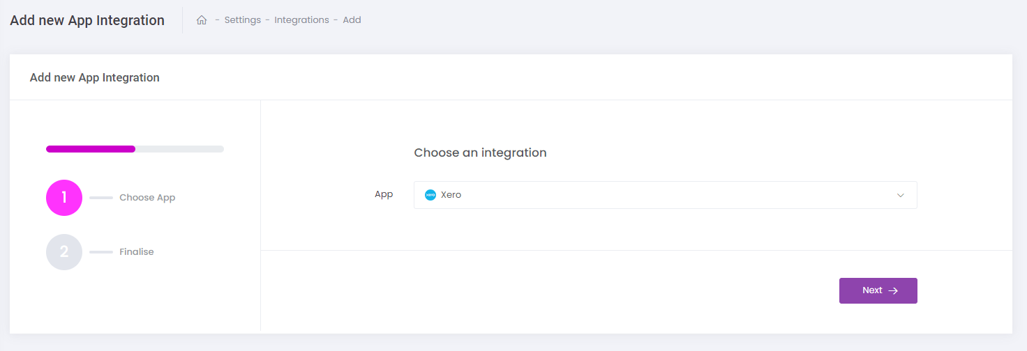1027x351 pixels.
Task: Click the App field label
Action: 384,194
